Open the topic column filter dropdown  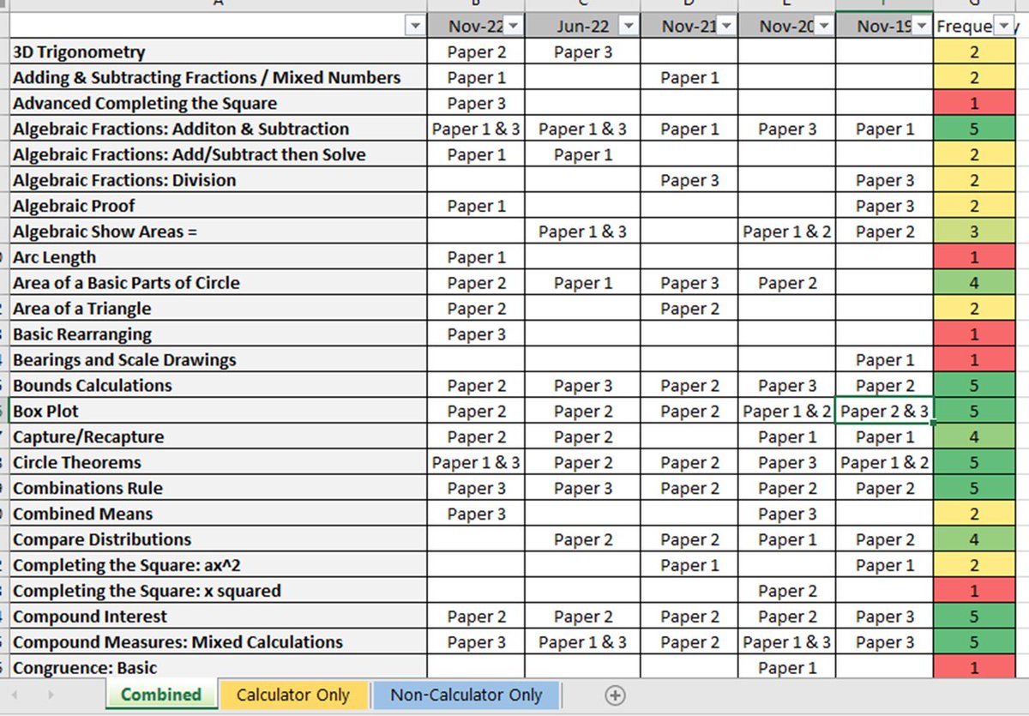pyautogui.click(x=415, y=27)
